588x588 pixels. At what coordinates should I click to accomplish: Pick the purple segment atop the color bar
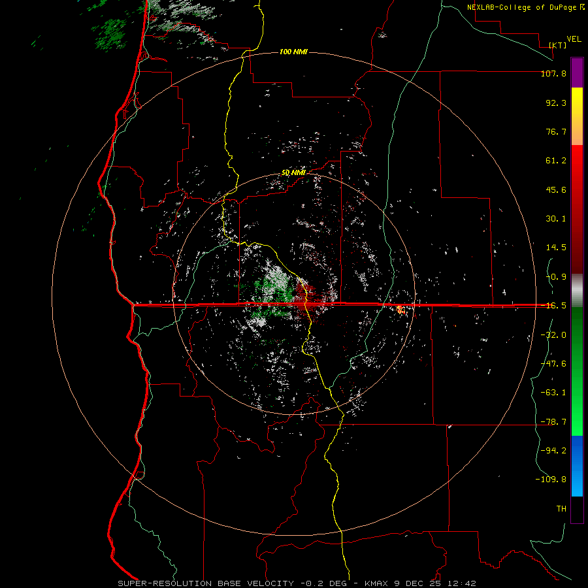(577, 73)
